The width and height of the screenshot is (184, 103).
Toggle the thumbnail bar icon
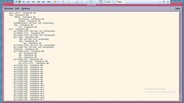click(87, 2)
